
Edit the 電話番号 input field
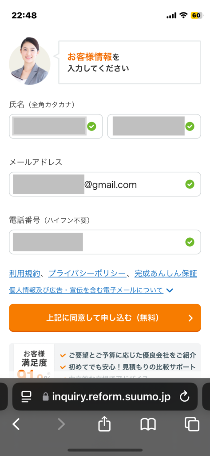(x=105, y=242)
